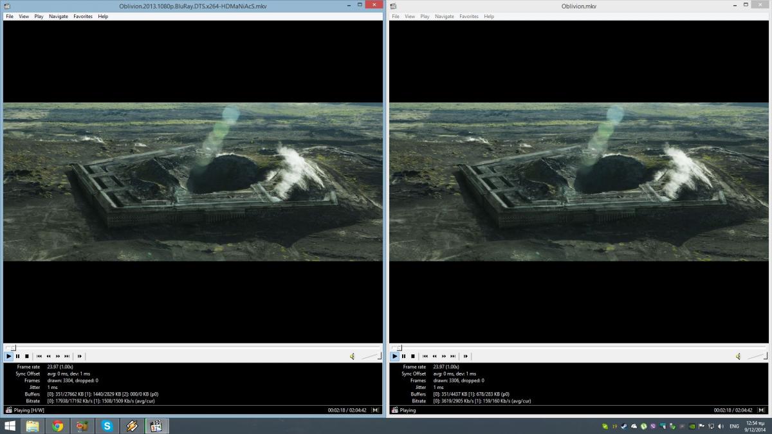The image size is (772, 434).
Task: Open Favorites menu in right Oblivion.mkv window
Action: pyautogui.click(x=469, y=16)
